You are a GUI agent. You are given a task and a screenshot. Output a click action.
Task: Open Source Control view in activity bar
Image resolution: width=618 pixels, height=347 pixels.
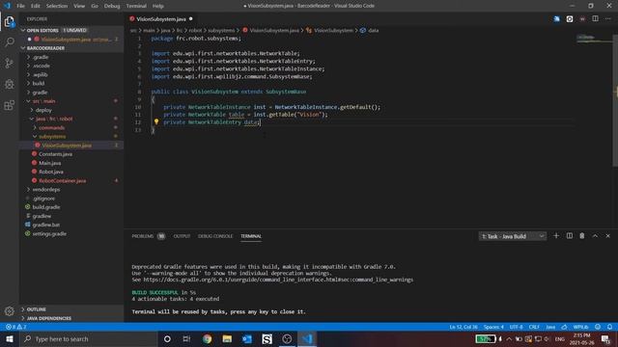[x=9, y=63]
